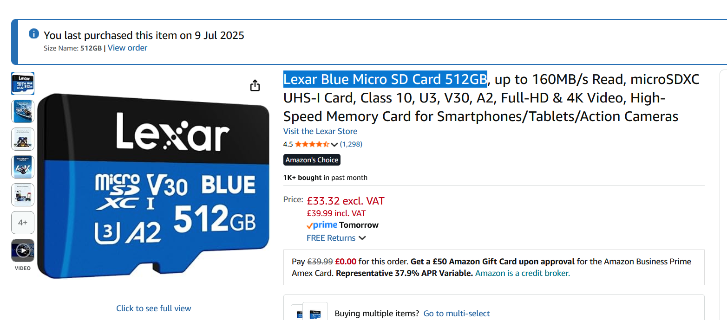The image size is (727, 320).
Task: Click the share icon above product image
Action: [x=255, y=86]
